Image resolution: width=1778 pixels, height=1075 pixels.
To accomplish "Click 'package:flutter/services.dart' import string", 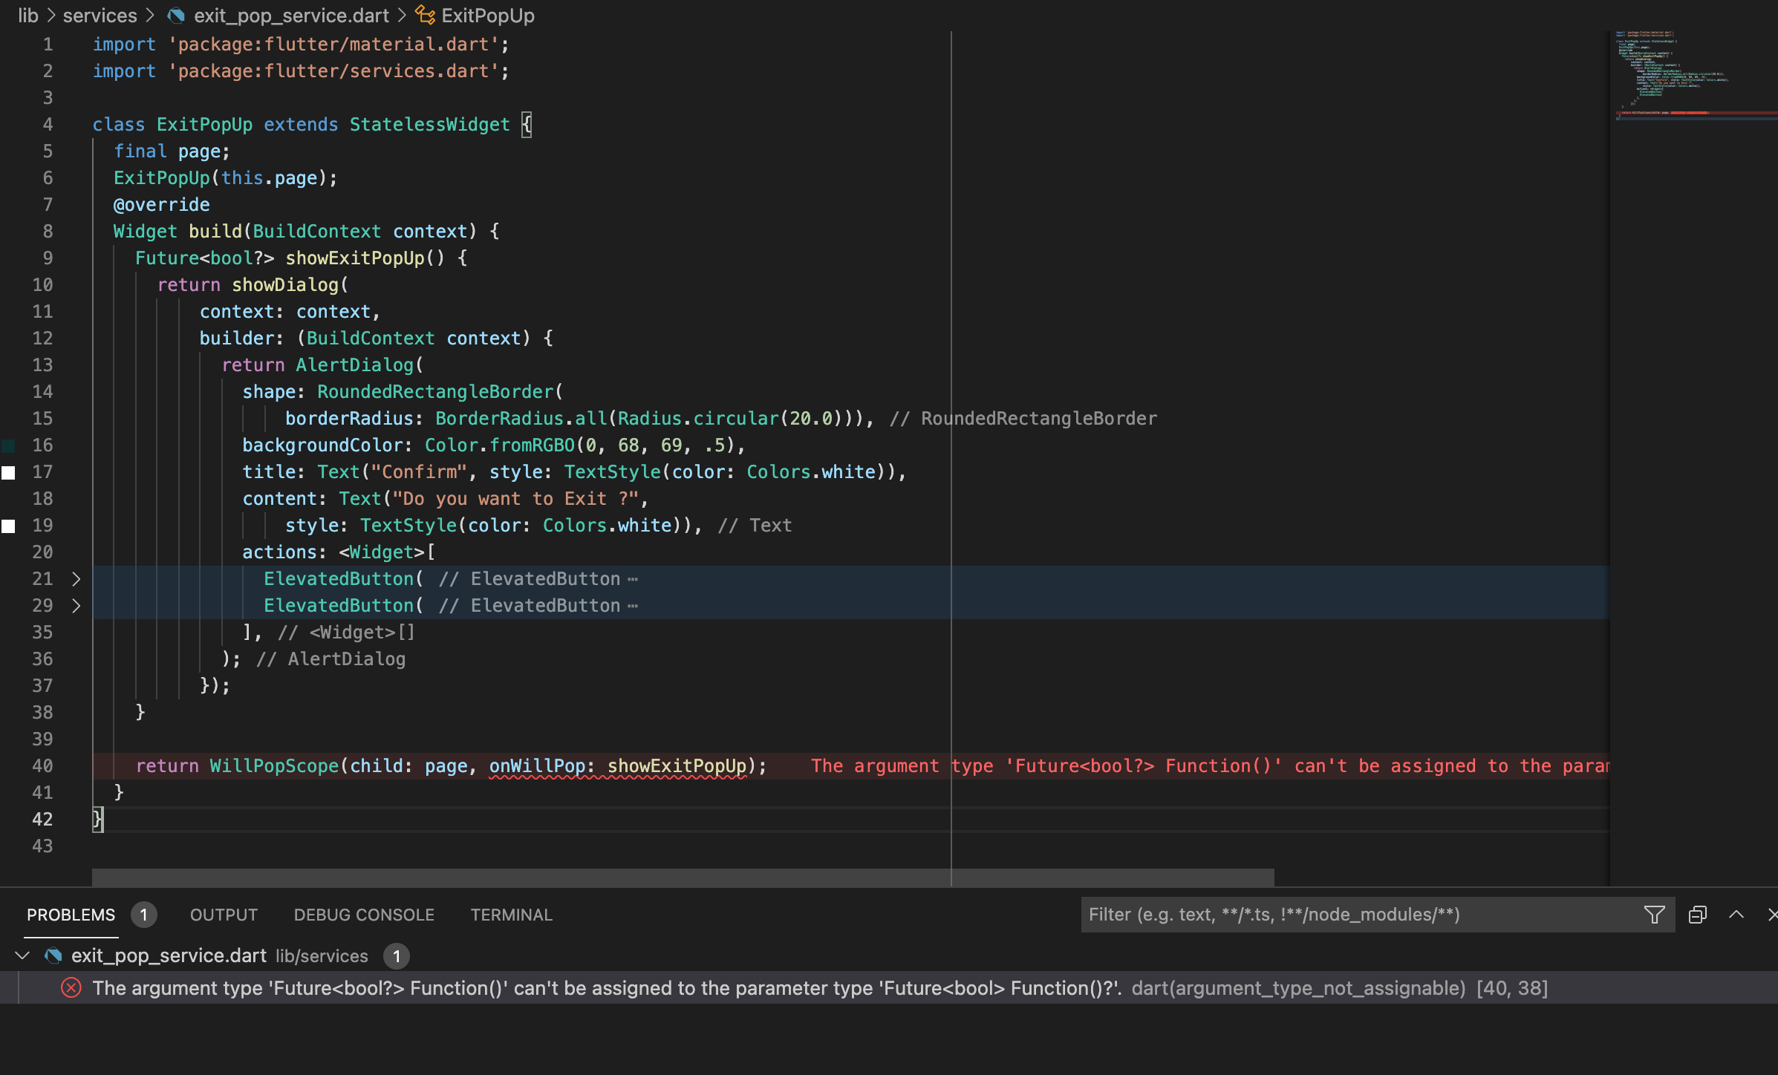I will click(333, 71).
